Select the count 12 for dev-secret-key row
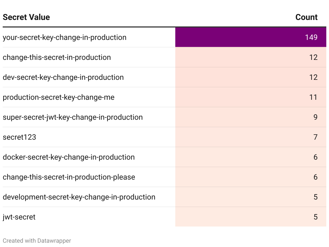This screenshot has height=247, width=329. pyautogui.click(x=313, y=77)
